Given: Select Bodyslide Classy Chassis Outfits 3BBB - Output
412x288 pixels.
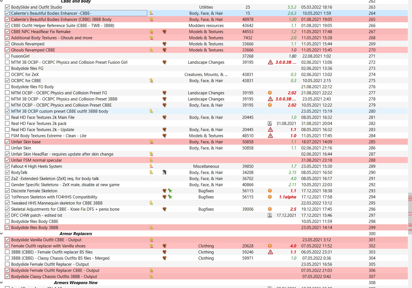Looking at the screenshot, I should coord(206,276).
